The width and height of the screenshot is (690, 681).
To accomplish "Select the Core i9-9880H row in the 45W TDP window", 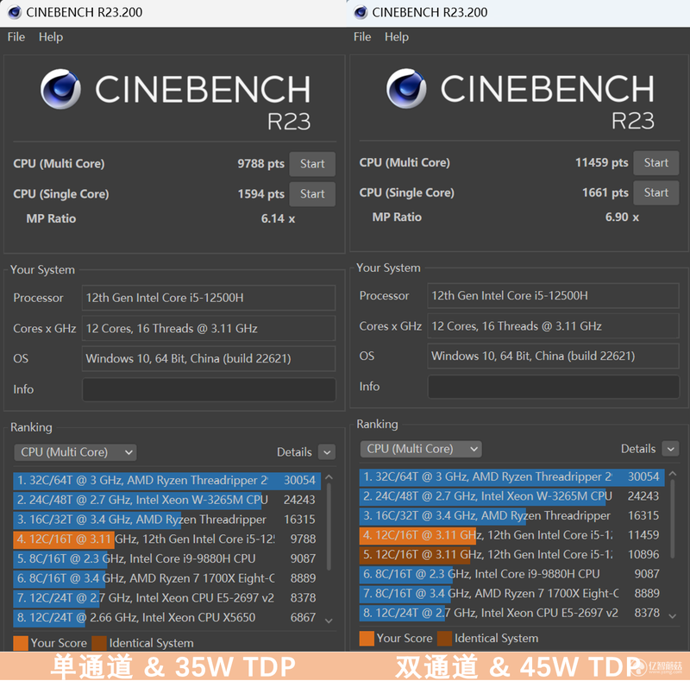I will [511, 574].
